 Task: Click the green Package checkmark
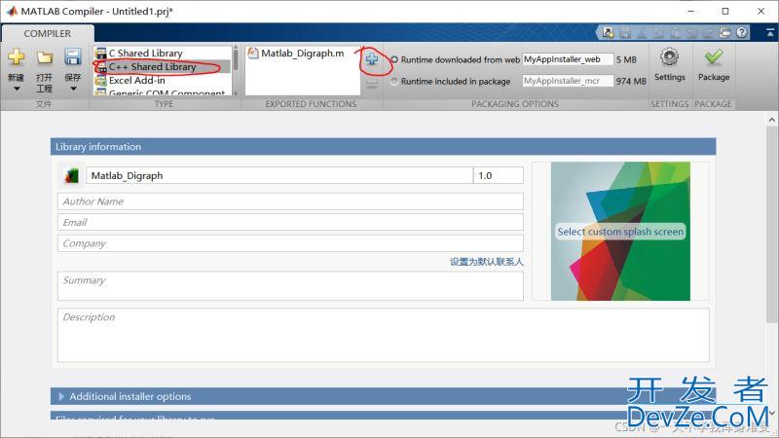click(714, 57)
